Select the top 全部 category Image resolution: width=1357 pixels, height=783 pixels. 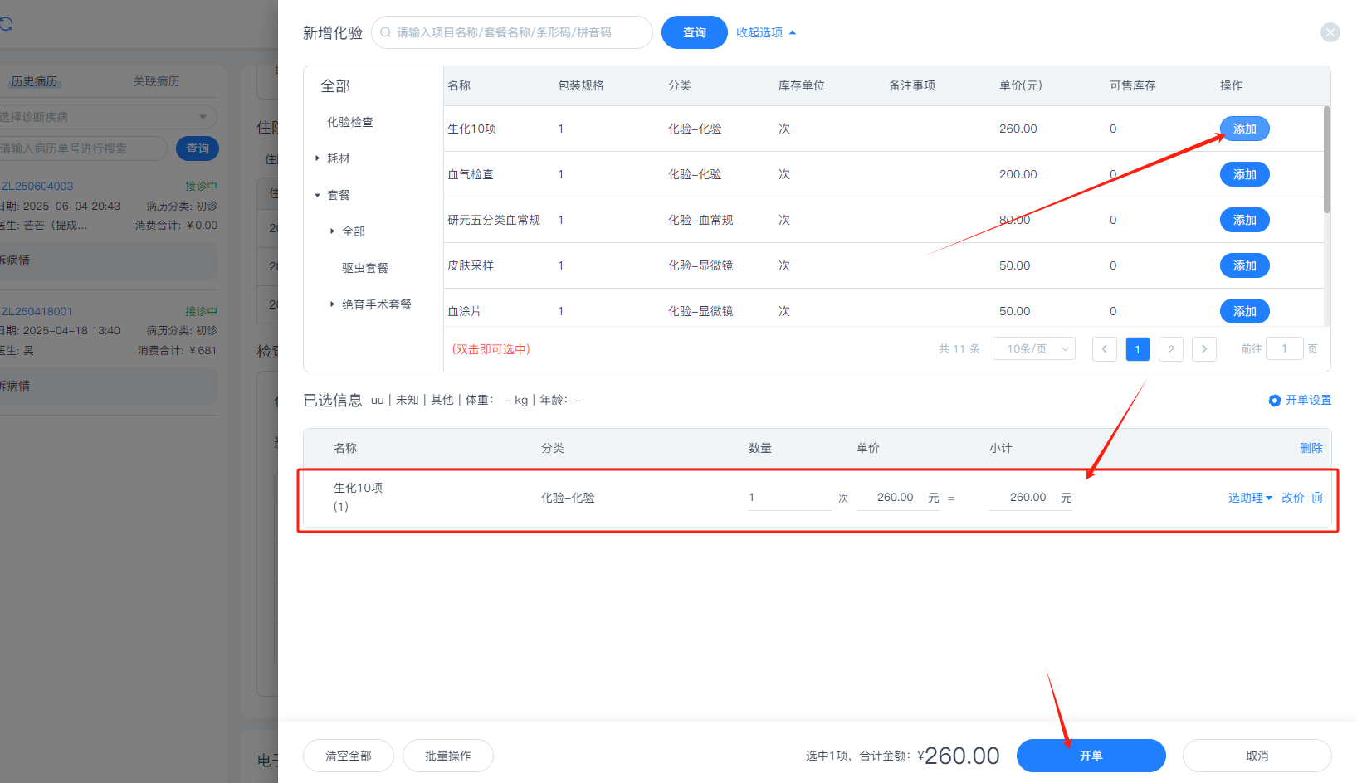click(335, 86)
